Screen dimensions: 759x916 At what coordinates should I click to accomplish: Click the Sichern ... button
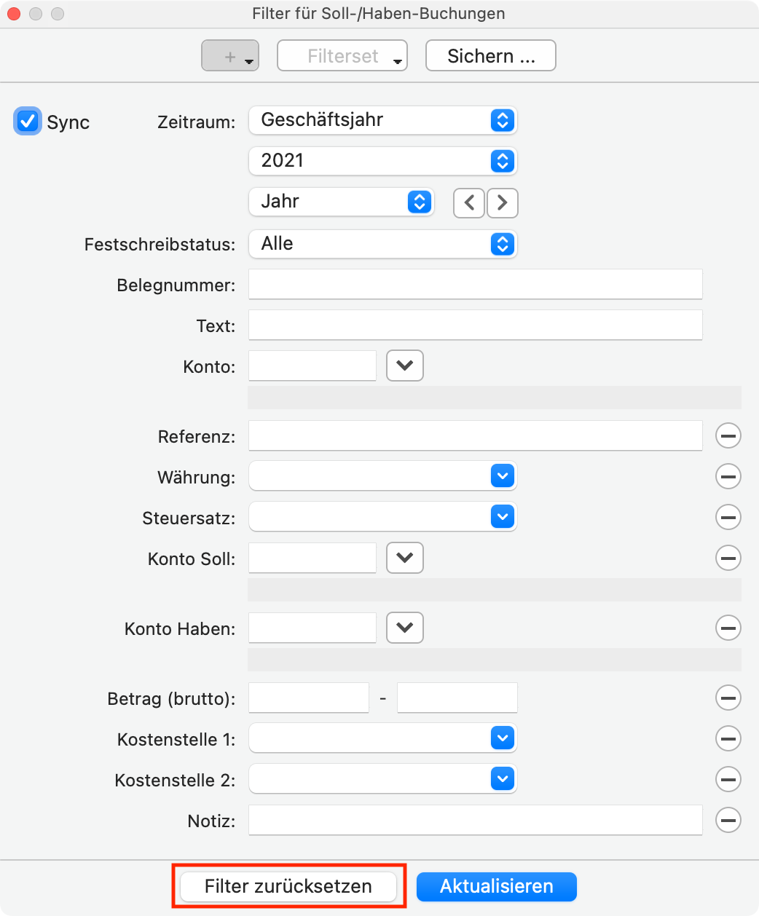491,56
